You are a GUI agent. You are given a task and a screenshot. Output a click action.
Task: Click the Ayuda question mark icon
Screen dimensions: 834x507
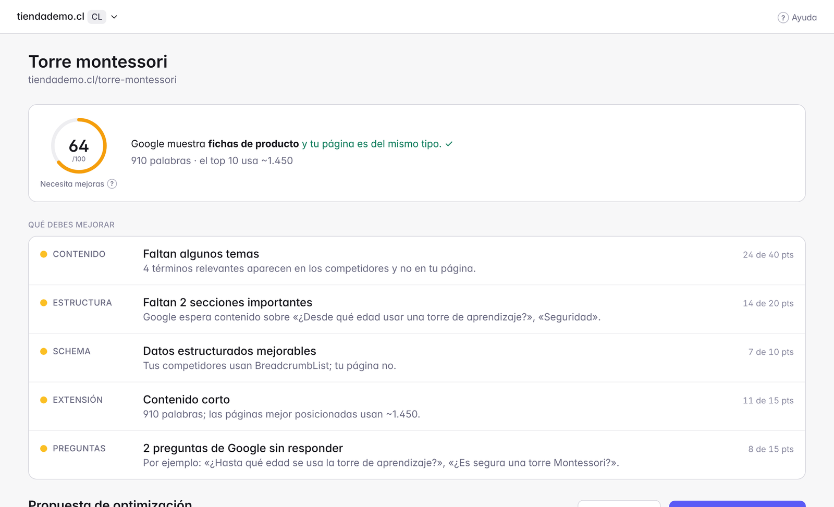point(783,18)
